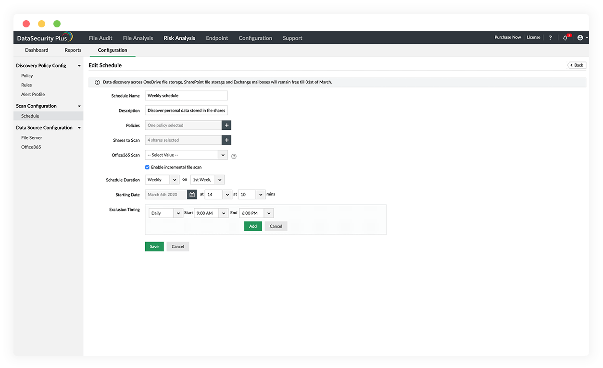Image resolution: width=603 pixels, height=368 pixels.
Task: Open the Weekly schedule duration dropdown
Action: [162, 180]
